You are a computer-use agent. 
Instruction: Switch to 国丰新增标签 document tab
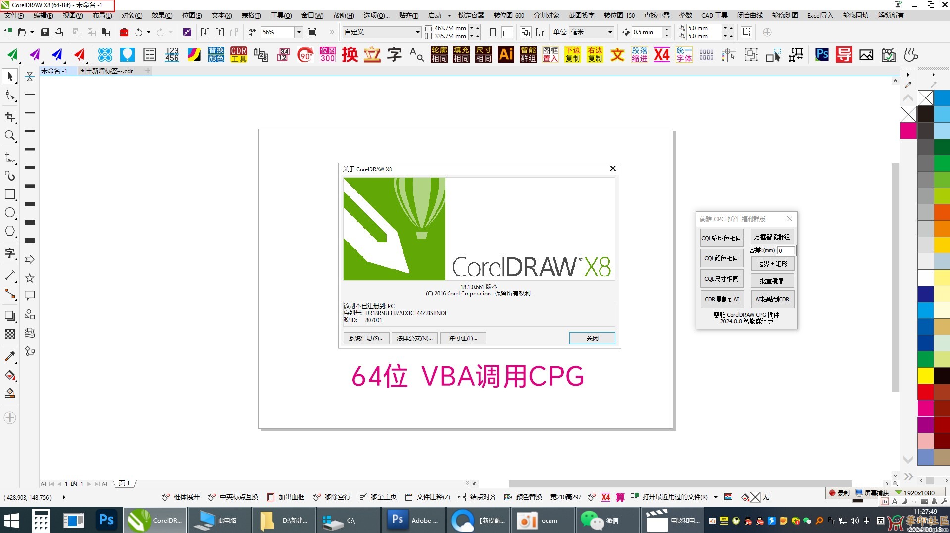click(106, 71)
